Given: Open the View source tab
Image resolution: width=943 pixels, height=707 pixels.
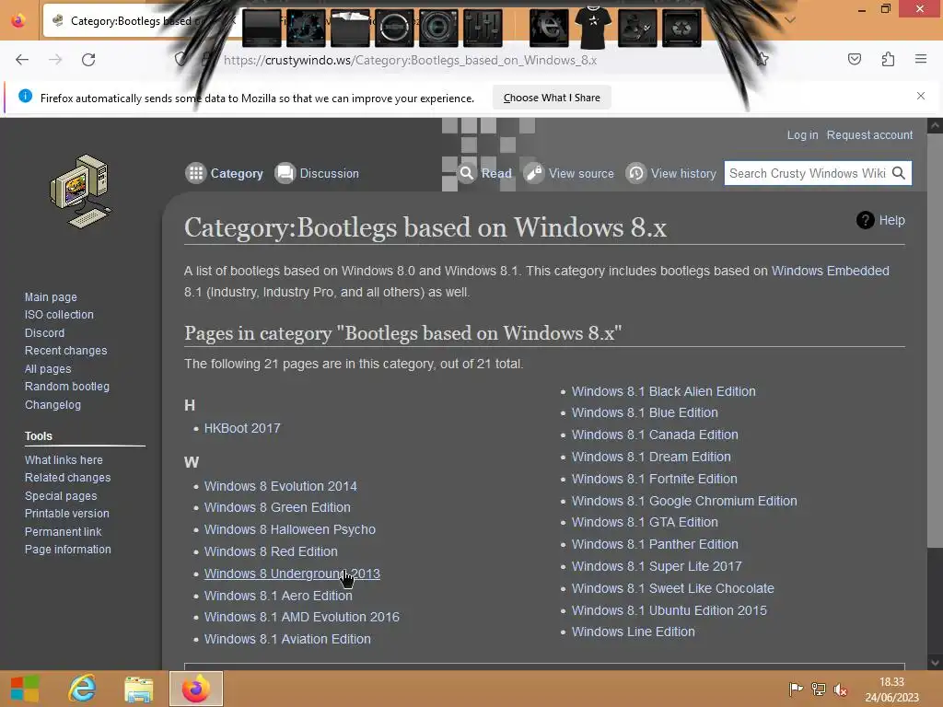Looking at the screenshot, I should [569, 173].
